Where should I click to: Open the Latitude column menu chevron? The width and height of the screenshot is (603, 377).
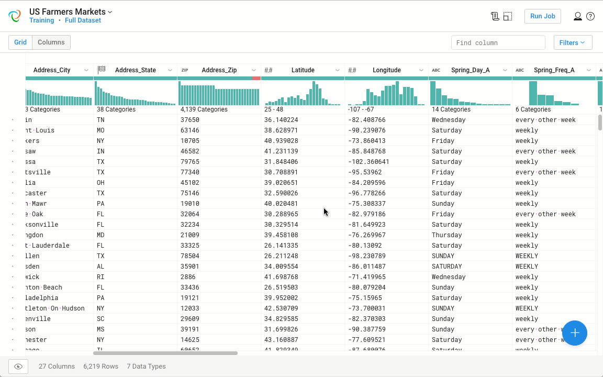point(337,70)
